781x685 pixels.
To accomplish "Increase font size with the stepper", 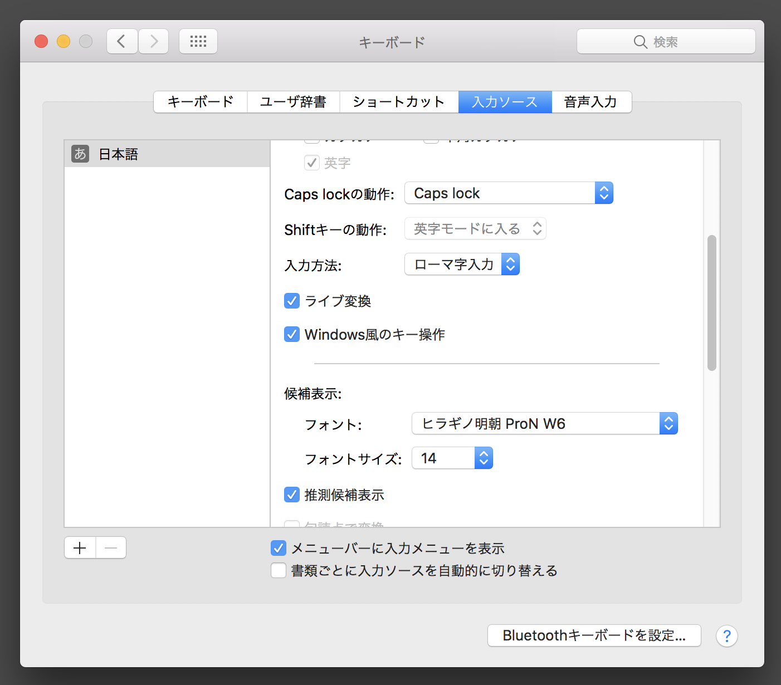I will 484,453.
